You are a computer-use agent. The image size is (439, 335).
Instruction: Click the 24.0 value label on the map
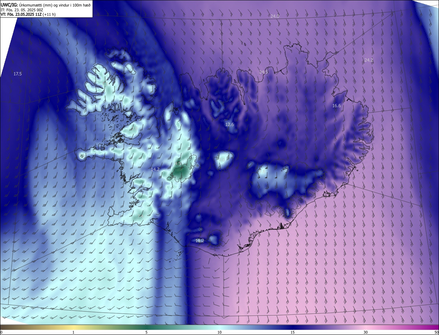(x=275, y=16)
